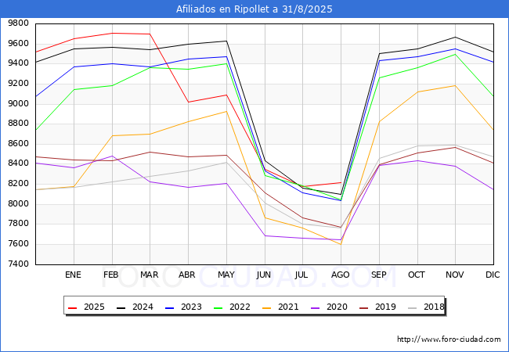The height and width of the screenshot is (352, 509).
Task: Click the AGO month axis label
Action: pyautogui.click(x=341, y=275)
